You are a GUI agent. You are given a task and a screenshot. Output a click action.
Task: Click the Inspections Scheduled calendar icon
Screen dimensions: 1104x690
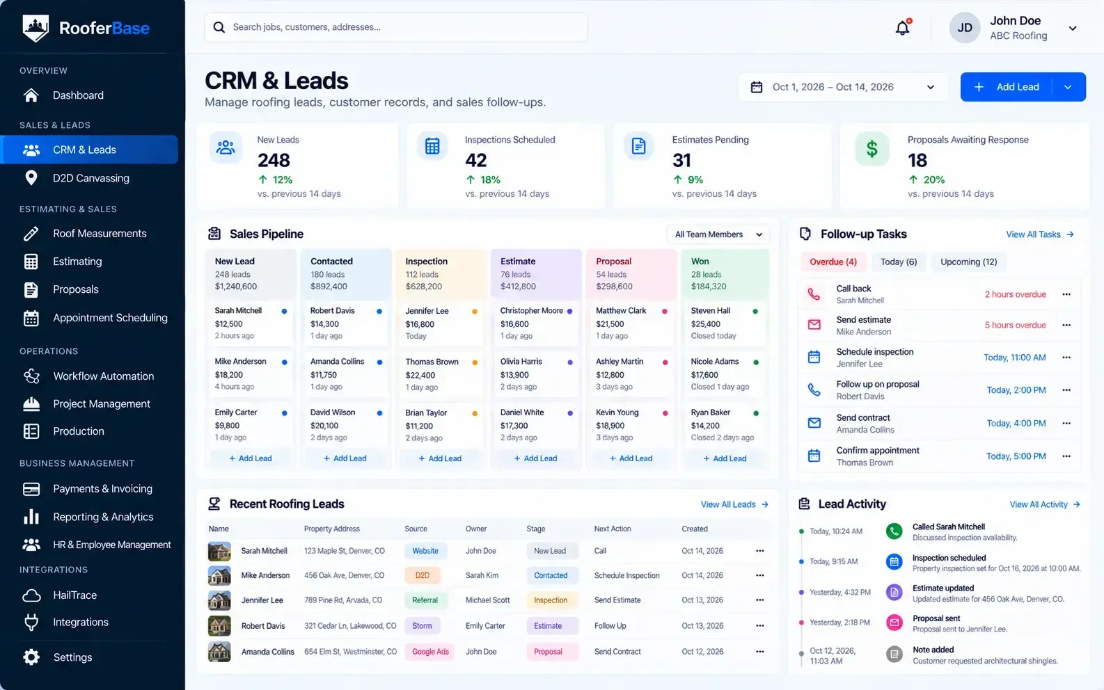(x=432, y=147)
